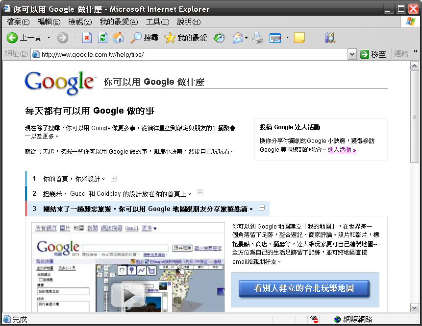Click the vertical scrollbar thumb
The height and width of the screenshot is (326, 422).
[x=415, y=116]
